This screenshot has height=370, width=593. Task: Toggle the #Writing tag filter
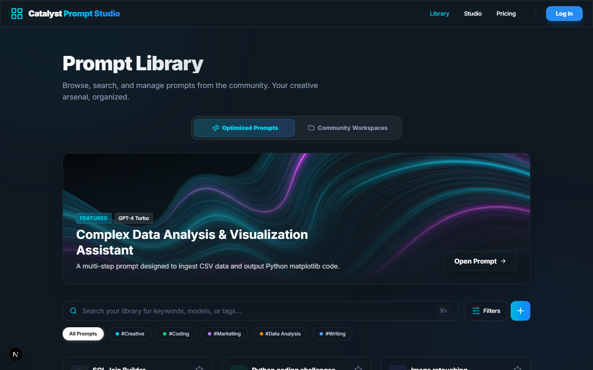coord(332,334)
